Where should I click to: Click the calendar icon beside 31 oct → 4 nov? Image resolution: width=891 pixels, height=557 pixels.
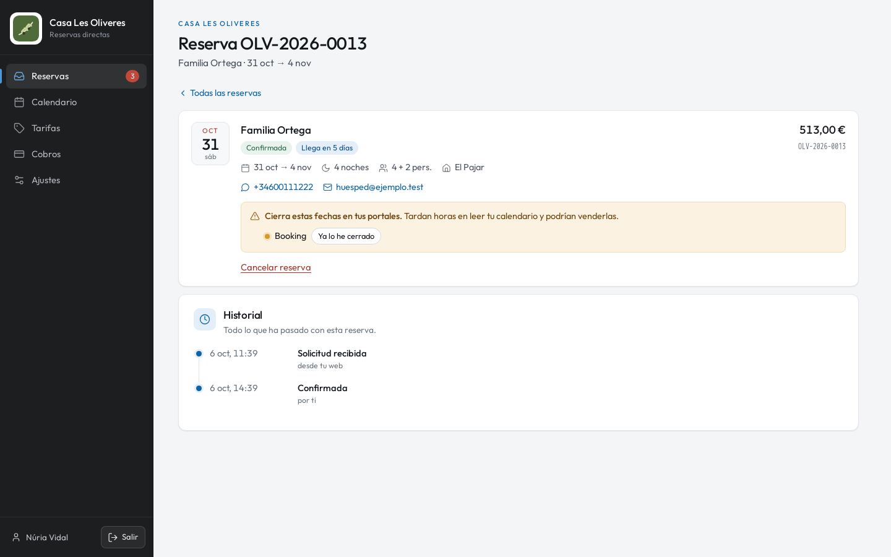tap(245, 168)
